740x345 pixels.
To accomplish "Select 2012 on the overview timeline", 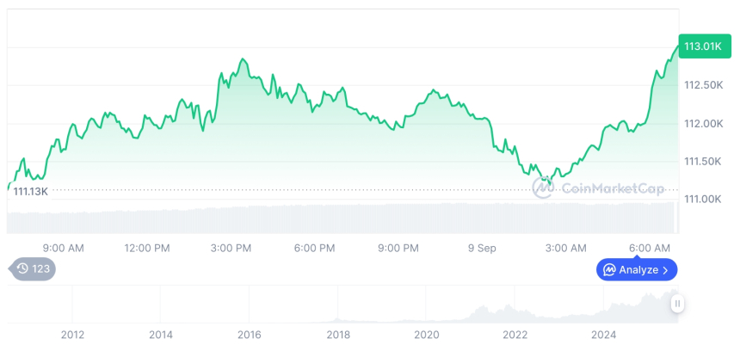I will (x=72, y=335).
